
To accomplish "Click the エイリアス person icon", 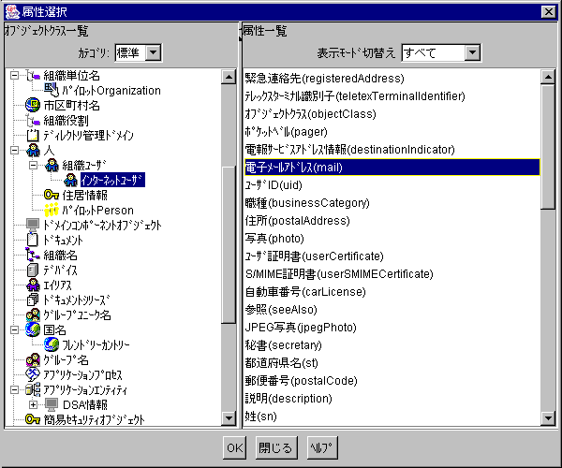I will pyautogui.click(x=33, y=285).
